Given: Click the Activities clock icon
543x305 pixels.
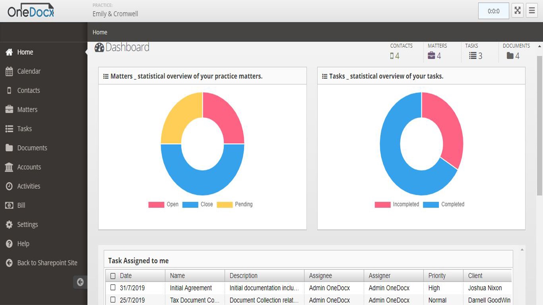Looking at the screenshot, I should coord(9,186).
